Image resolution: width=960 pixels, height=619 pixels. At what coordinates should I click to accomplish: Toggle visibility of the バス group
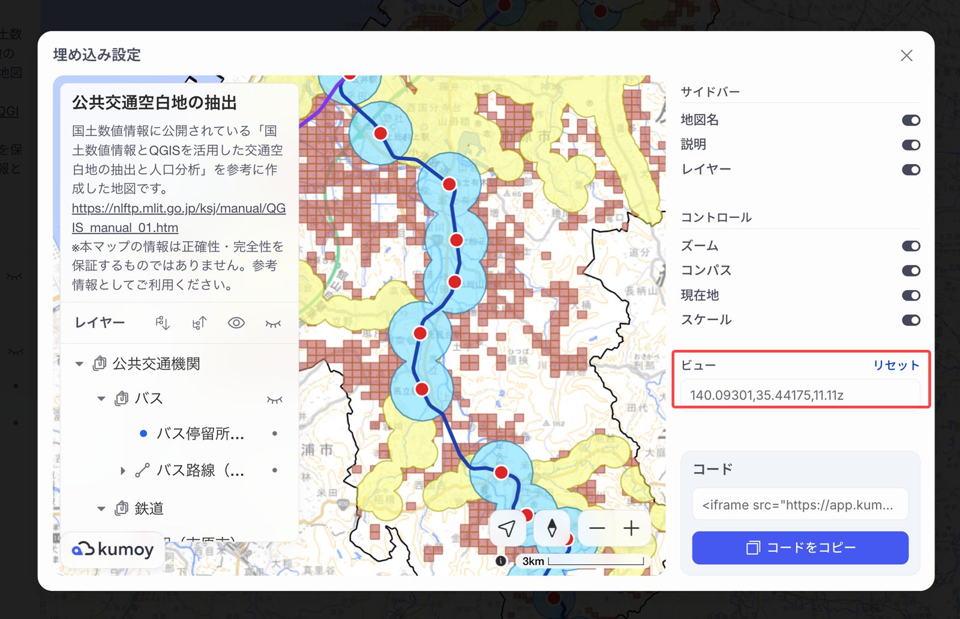[x=275, y=400]
